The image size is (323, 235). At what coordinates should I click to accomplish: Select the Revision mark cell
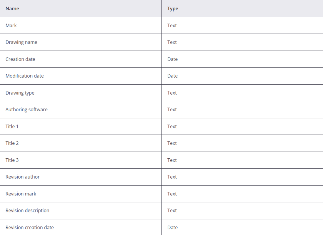pos(21,194)
